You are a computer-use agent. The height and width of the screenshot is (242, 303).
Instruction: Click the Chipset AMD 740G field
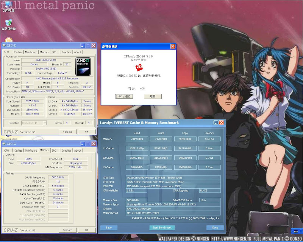pyautogui.click(x=173, y=209)
